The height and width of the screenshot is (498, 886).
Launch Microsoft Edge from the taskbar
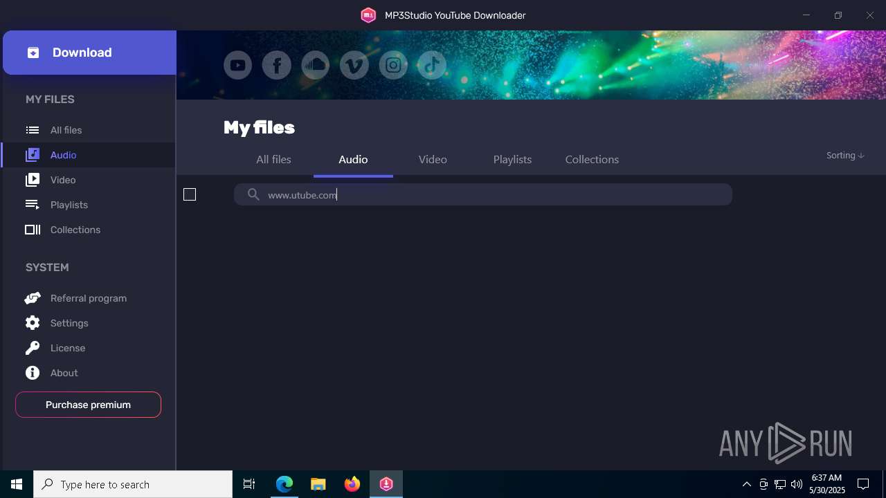[x=284, y=484]
